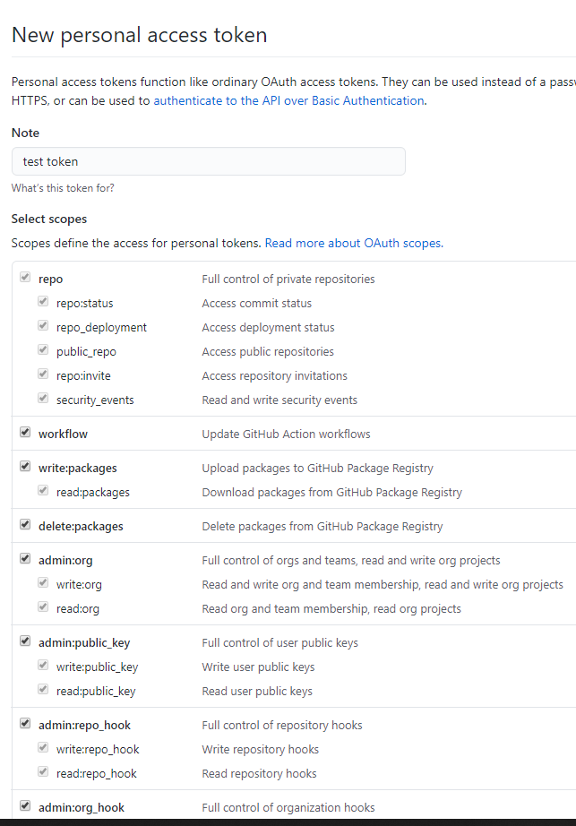Uncheck the repo scope checkbox
This screenshot has height=826, width=576.
pyautogui.click(x=25, y=276)
